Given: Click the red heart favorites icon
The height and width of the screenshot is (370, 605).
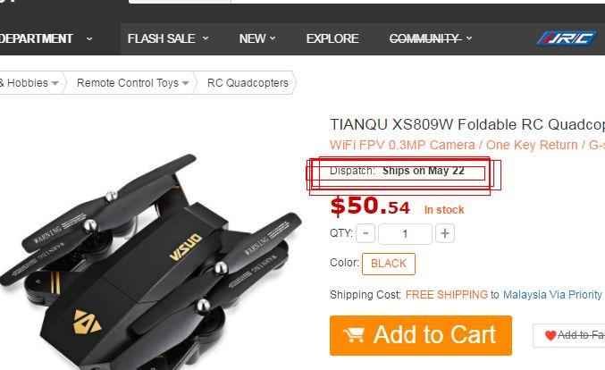Looking at the screenshot, I should 550,335.
